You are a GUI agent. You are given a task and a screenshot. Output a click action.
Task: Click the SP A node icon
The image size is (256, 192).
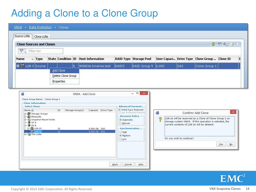coord(29,122)
